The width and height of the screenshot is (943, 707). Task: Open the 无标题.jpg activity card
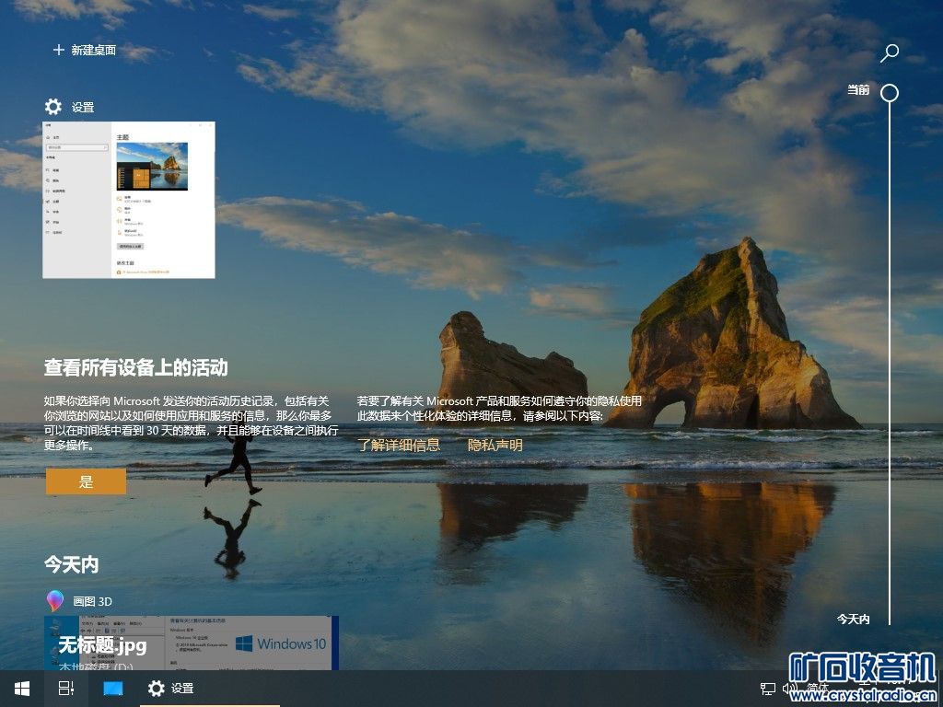[x=191, y=643]
